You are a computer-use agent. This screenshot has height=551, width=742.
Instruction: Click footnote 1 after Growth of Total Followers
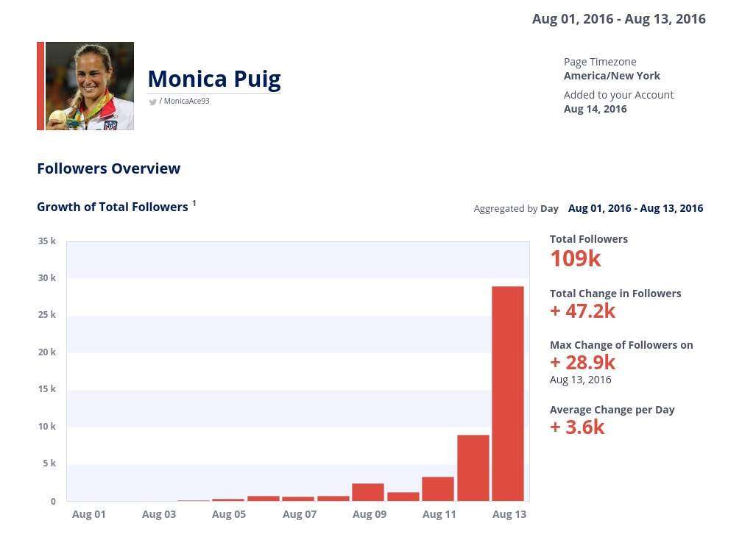click(x=194, y=203)
